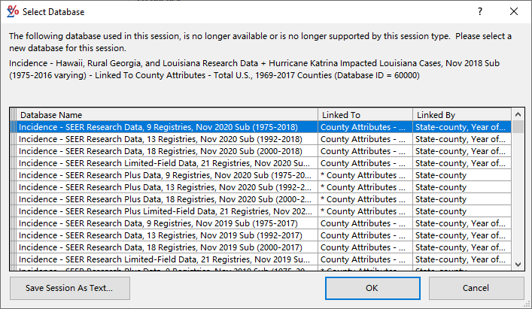Confirm selection with the OK button
The height and width of the screenshot is (309, 532).
(372, 288)
